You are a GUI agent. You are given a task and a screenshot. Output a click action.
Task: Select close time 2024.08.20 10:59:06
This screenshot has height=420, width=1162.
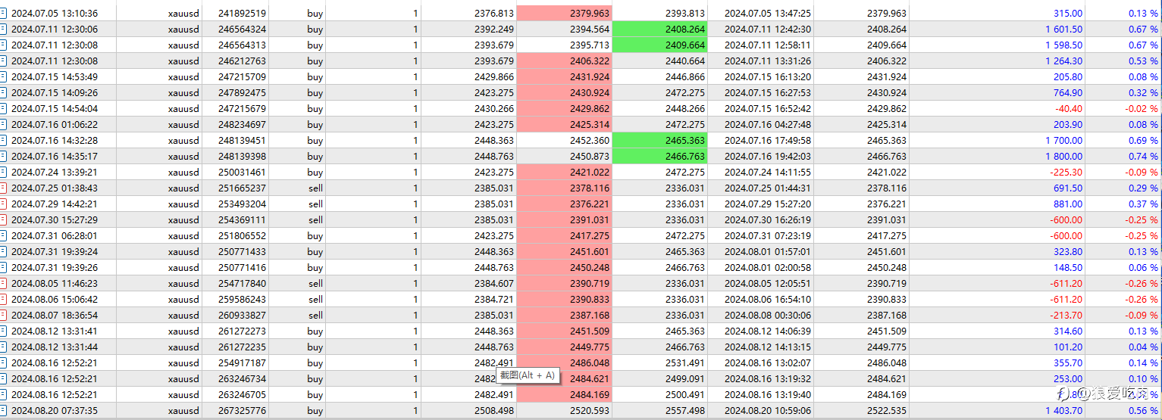tap(768, 410)
